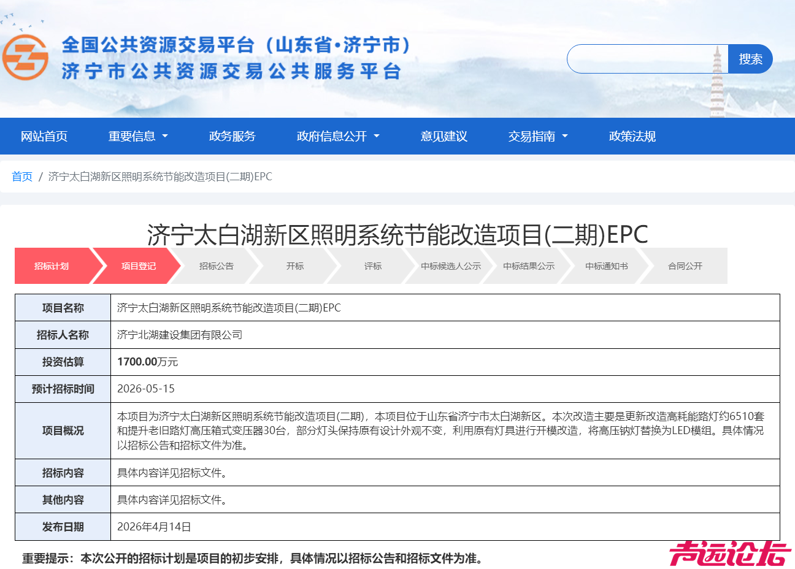Select the 招标计划 stage tab

click(x=51, y=265)
